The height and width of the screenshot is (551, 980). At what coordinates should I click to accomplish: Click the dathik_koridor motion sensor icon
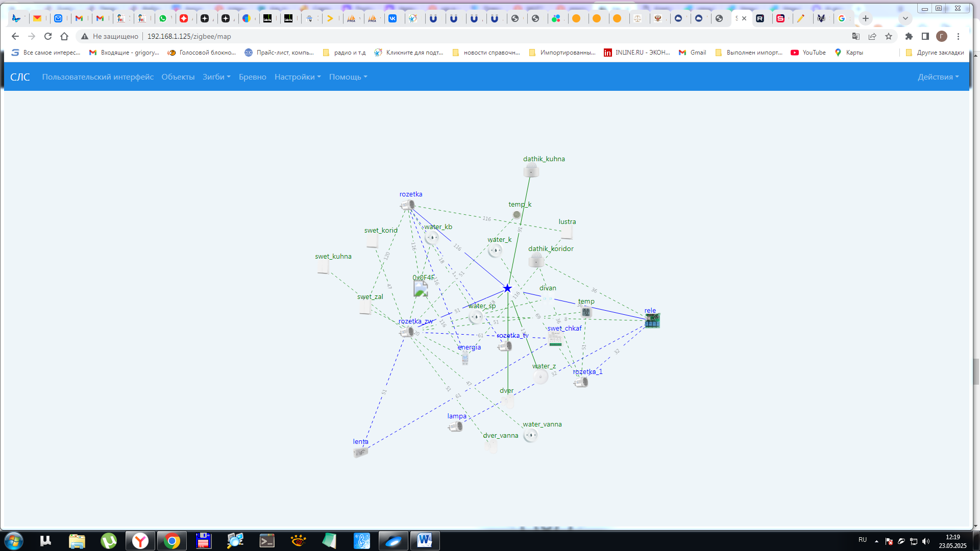click(536, 261)
